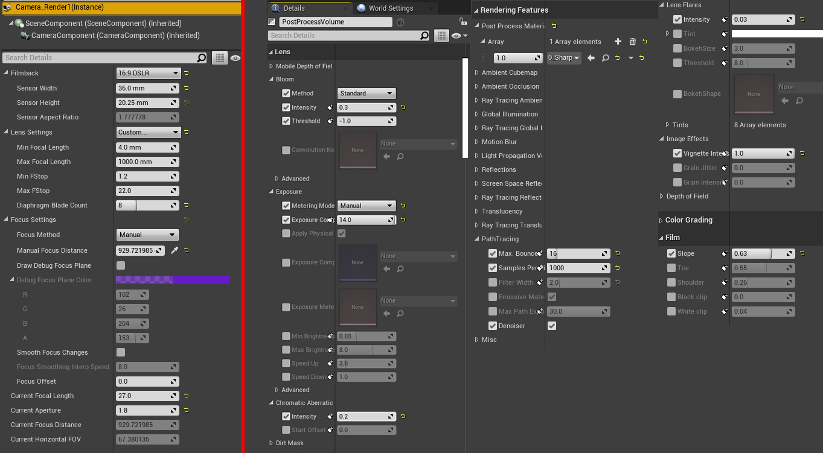Image resolution: width=823 pixels, height=453 pixels.
Task: Click the help icon beside PostProcessVolume name
Action: [x=400, y=22]
